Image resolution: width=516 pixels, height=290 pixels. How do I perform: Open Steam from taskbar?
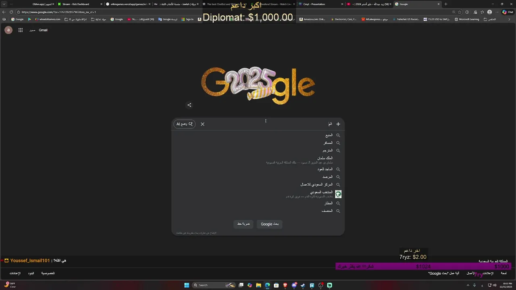[x=303, y=285]
